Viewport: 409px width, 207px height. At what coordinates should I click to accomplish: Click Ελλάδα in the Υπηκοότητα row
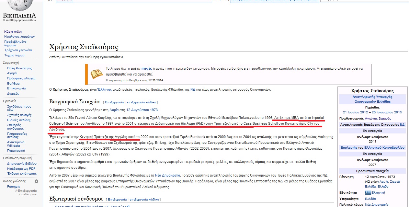370,199
